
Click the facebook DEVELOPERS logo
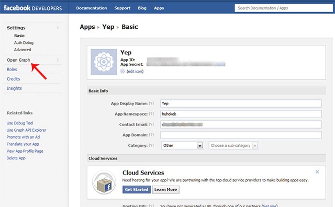32,8
